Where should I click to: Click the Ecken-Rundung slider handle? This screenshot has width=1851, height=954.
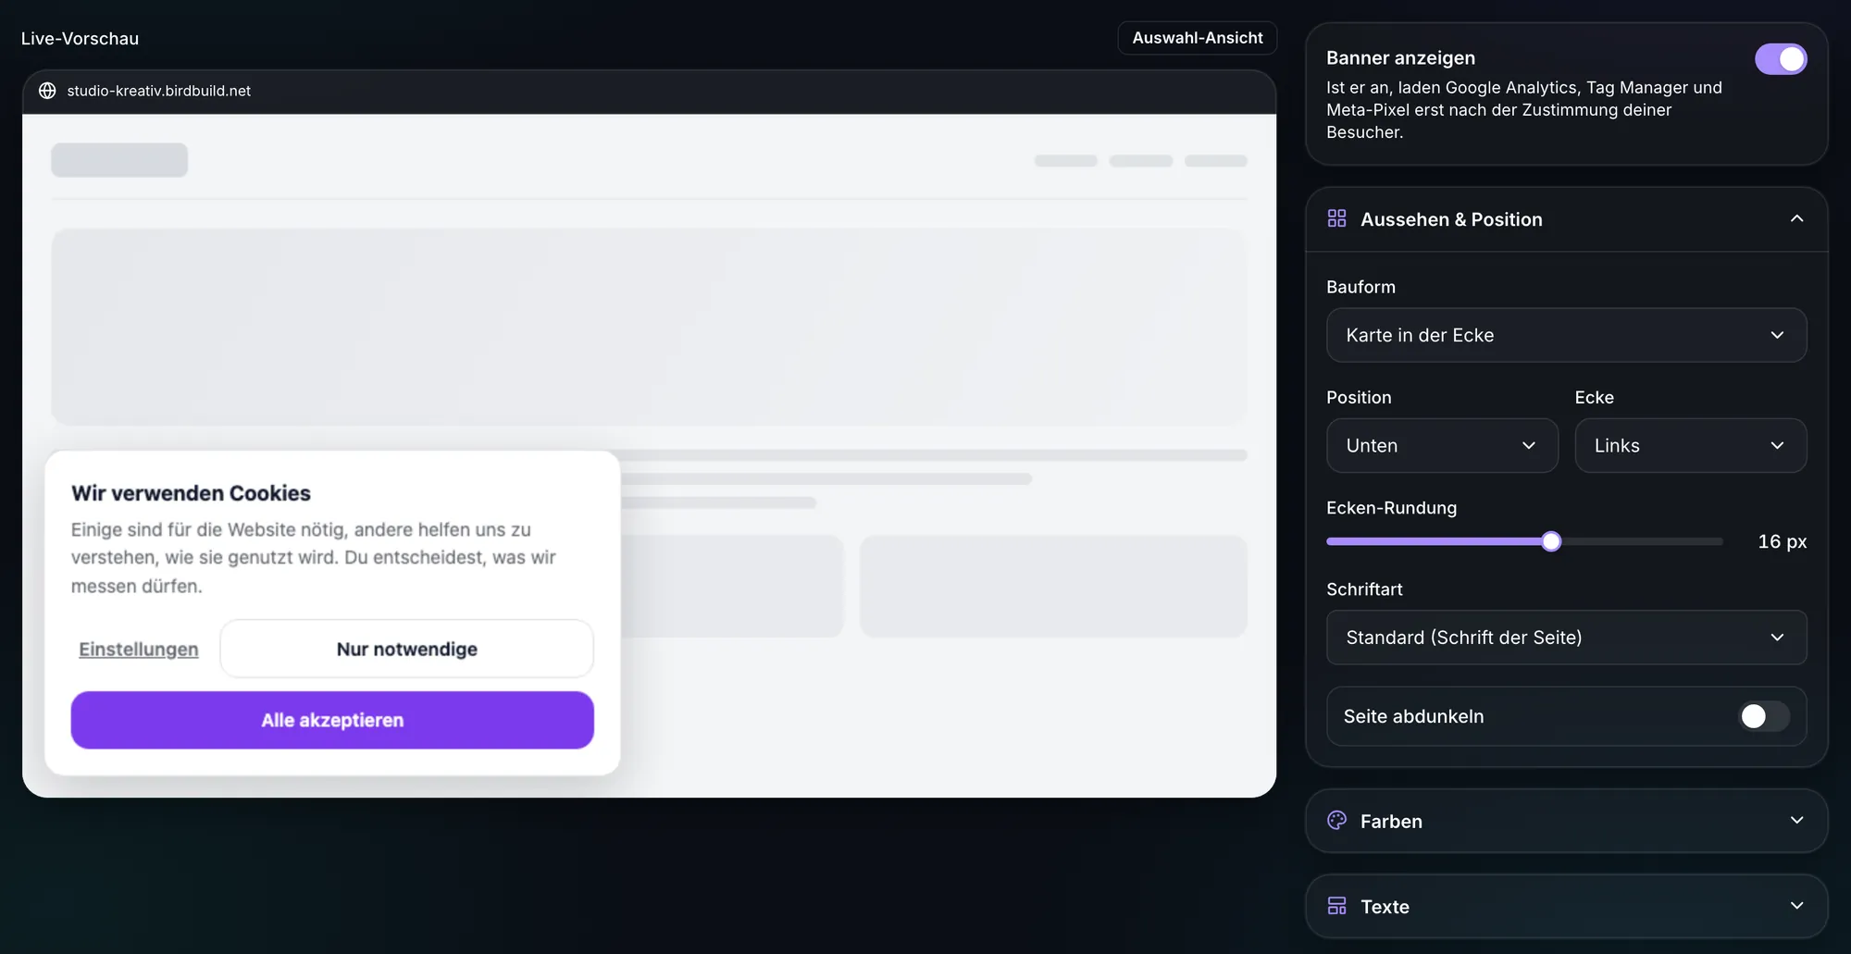point(1551,541)
